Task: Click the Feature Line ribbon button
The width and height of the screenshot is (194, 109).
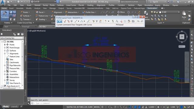Action: 42,16
